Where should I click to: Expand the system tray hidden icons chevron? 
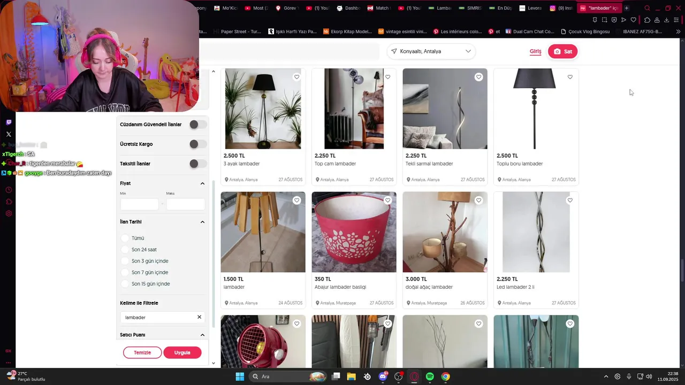[x=606, y=376]
